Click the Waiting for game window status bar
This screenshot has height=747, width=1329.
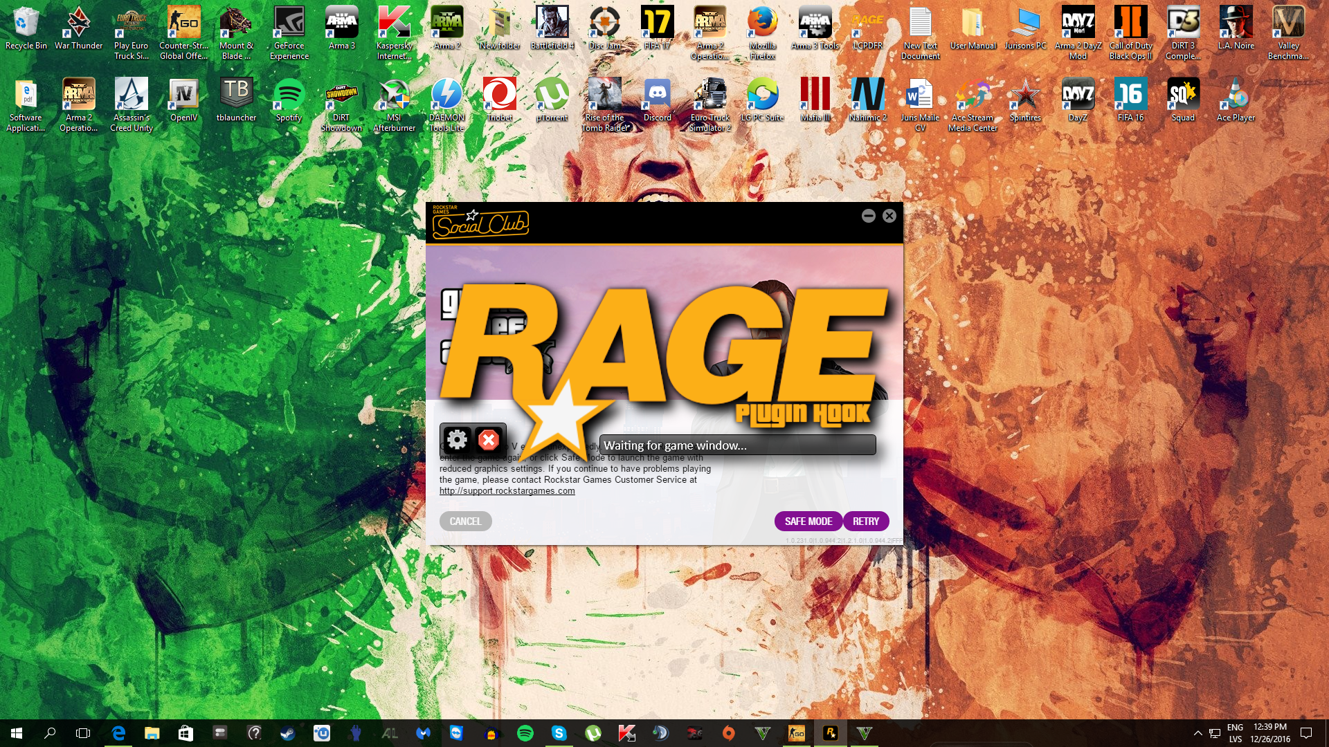point(737,445)
